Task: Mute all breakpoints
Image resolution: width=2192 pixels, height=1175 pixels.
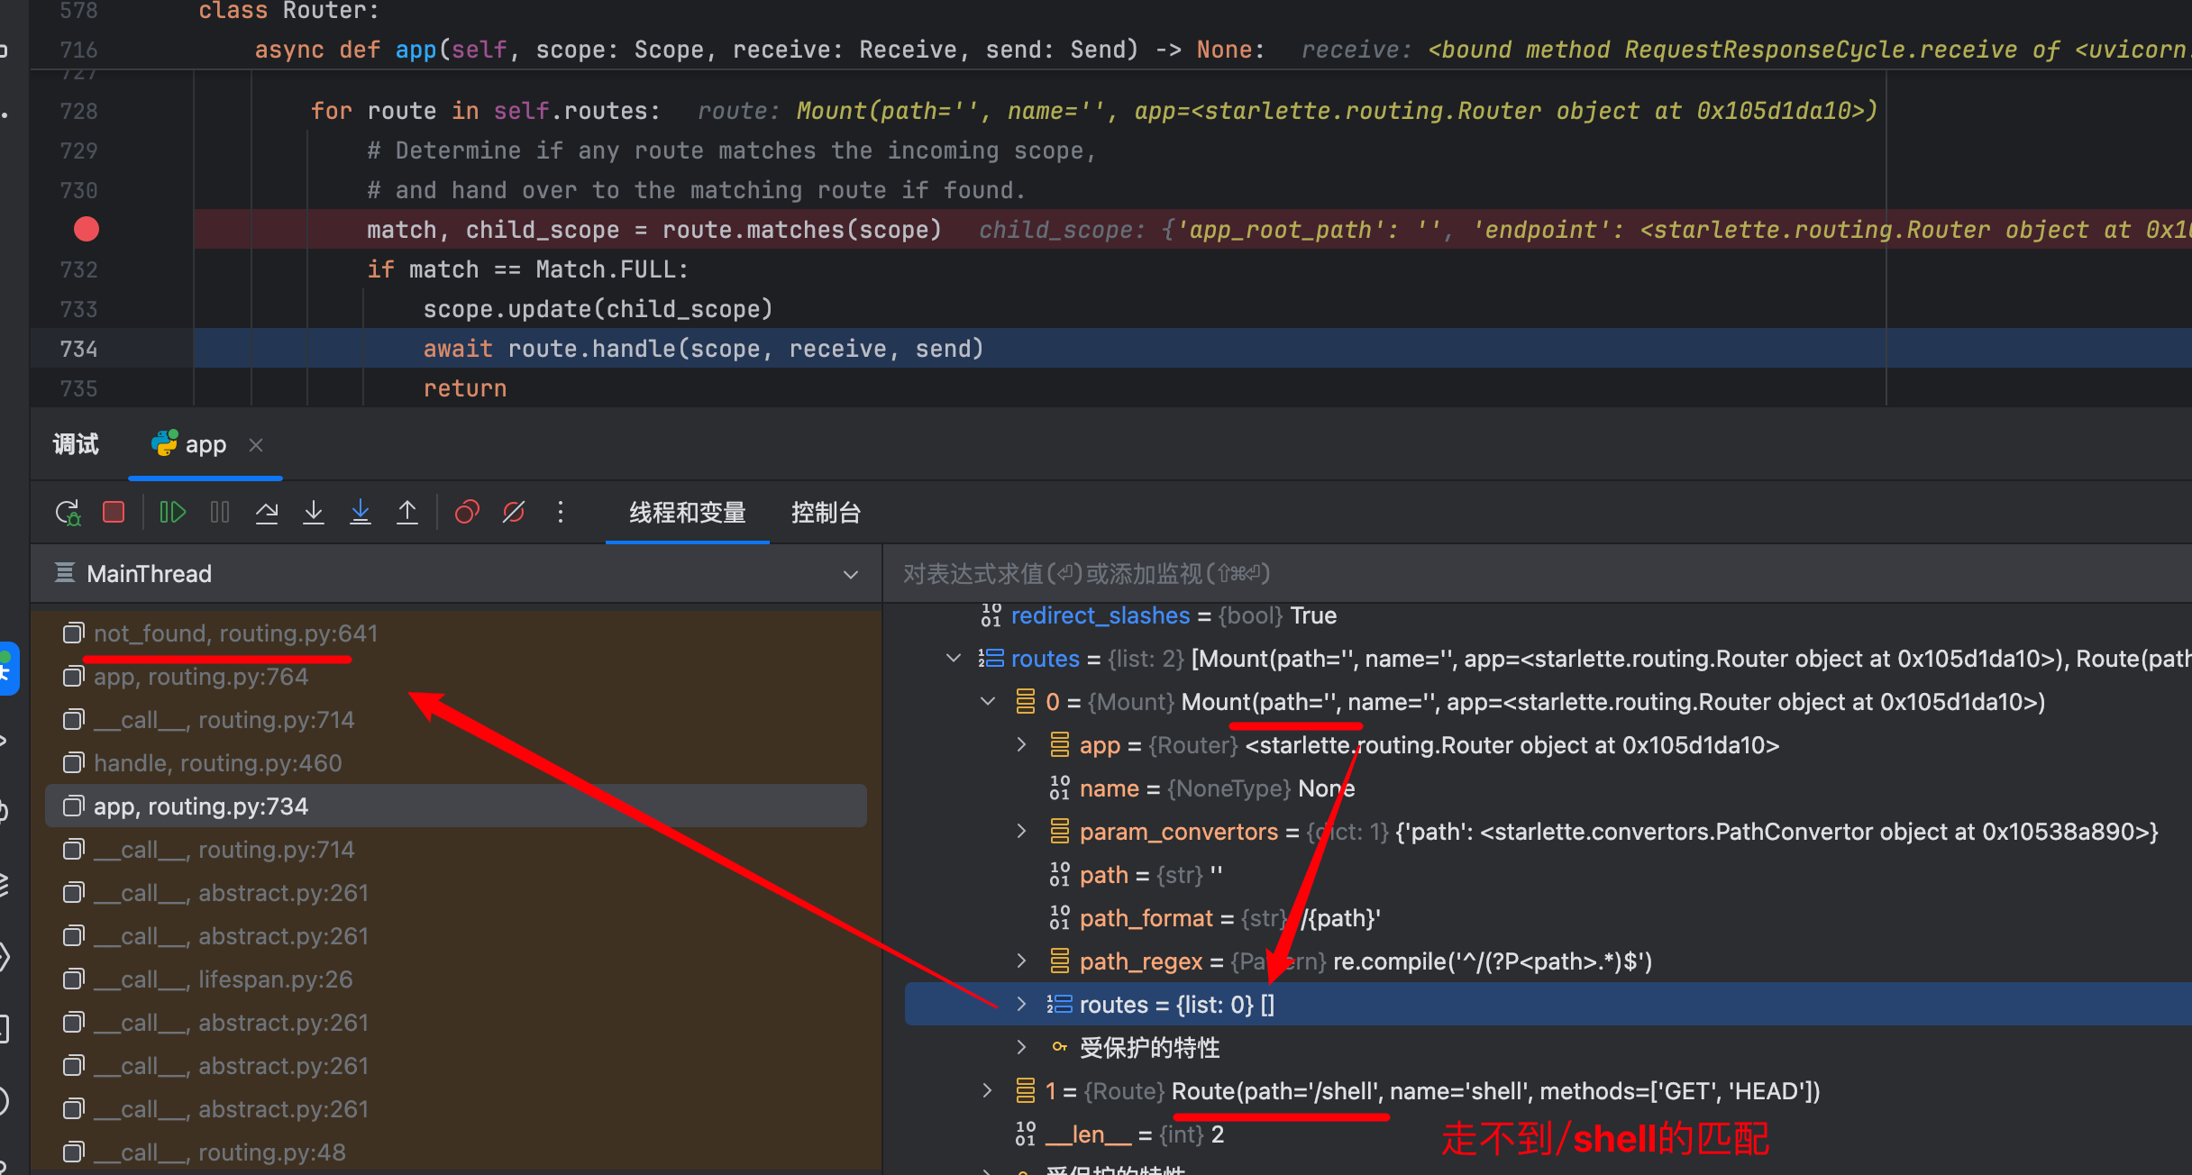Action: click(514, 513)
